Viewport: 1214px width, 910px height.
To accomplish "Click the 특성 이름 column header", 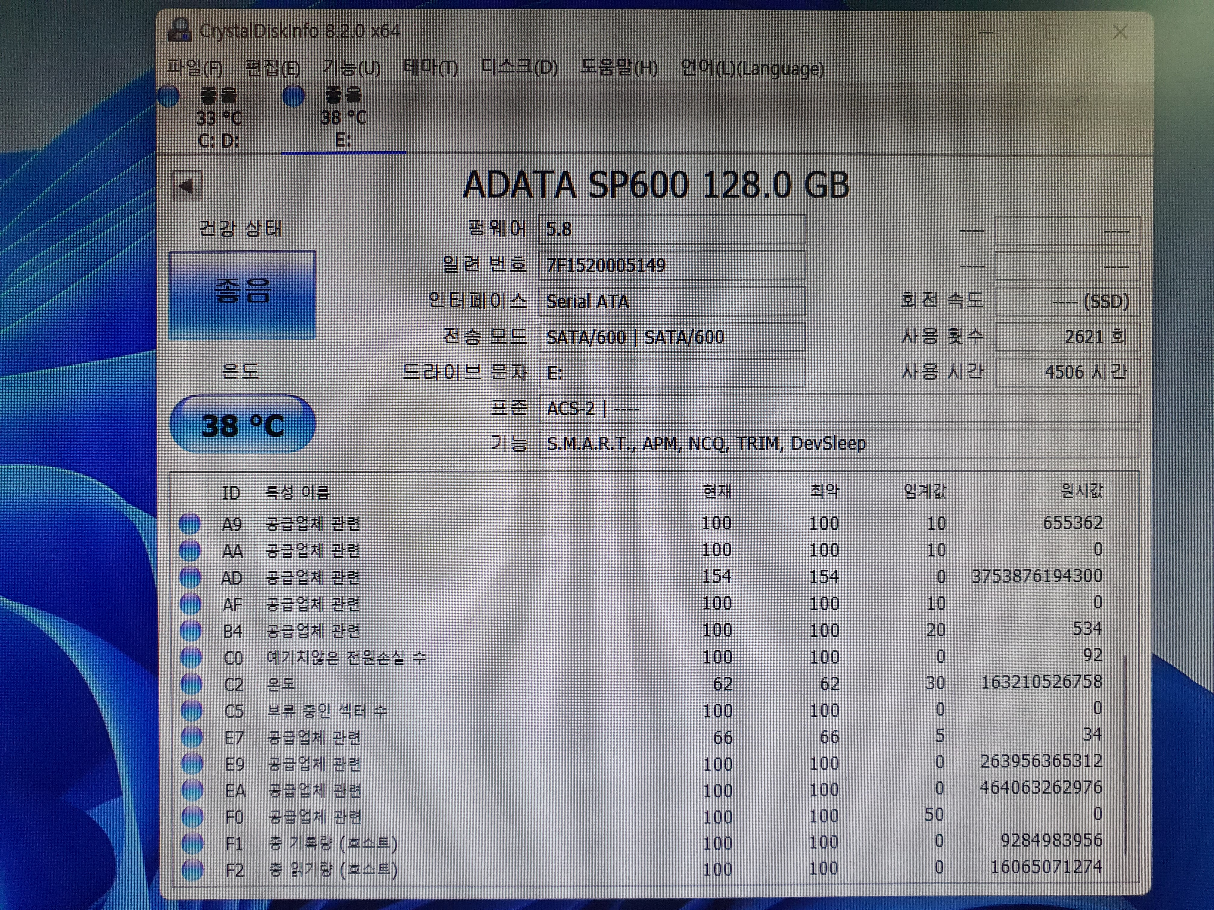I will [x=297, y=492].
